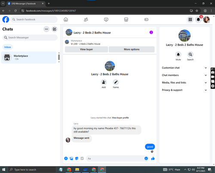Expand Media, files and links section

tap(184, 82)
